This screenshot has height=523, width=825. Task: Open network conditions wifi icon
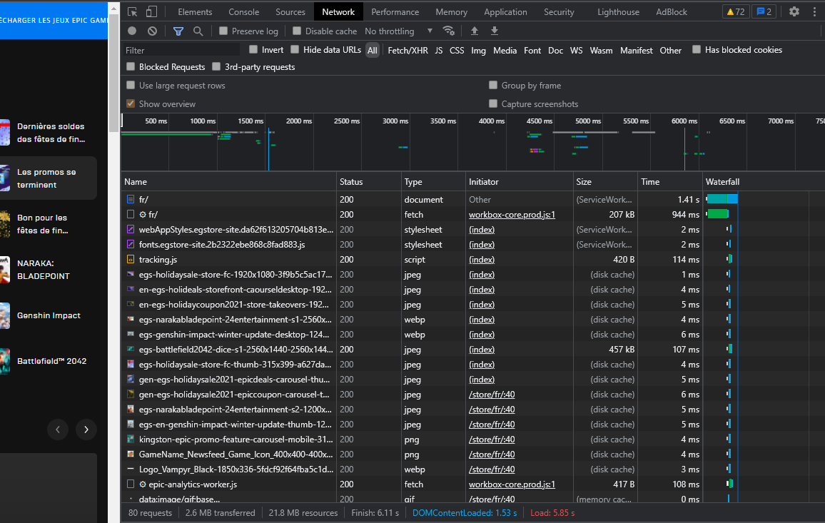pos(449,31)
